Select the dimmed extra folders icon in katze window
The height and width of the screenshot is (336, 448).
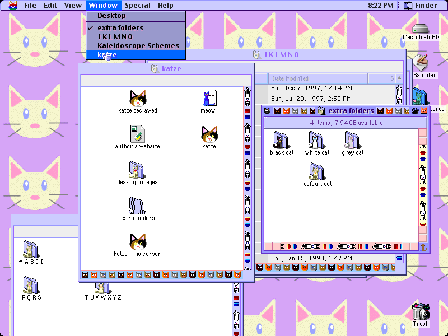[x=137, y=206]
